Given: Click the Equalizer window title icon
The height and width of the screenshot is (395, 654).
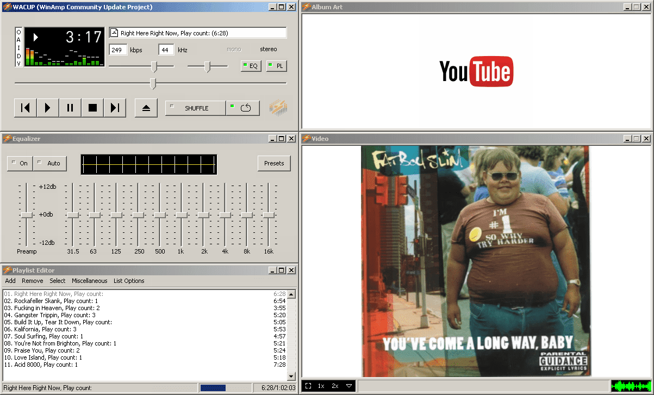Looking at the screenshot, I should click(7, 139).
